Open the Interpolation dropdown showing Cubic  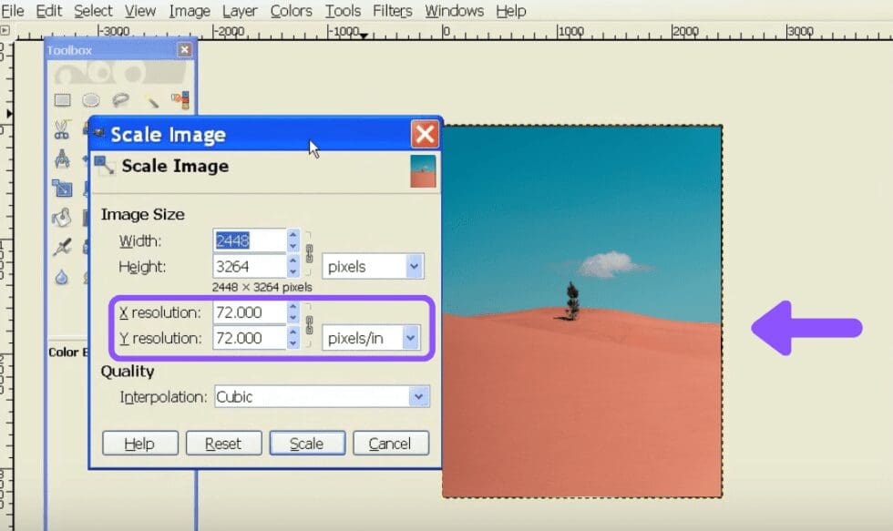point(321,396)
